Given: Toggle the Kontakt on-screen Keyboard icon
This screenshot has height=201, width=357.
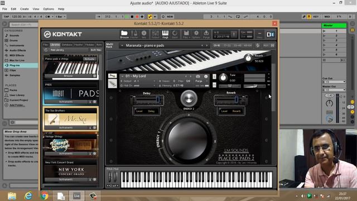Looking at the screenshot, I should pyautogui.click(x=165, y=35).
